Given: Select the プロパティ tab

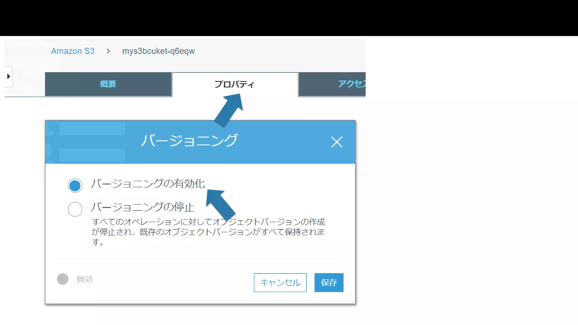Looking at the screenshot, I should click(235, 84).
